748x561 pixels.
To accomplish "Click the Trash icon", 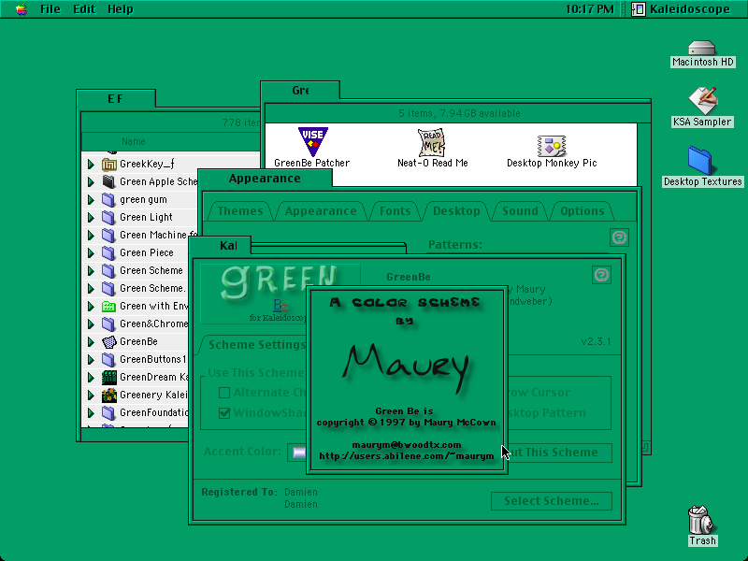I will [702, 520].
